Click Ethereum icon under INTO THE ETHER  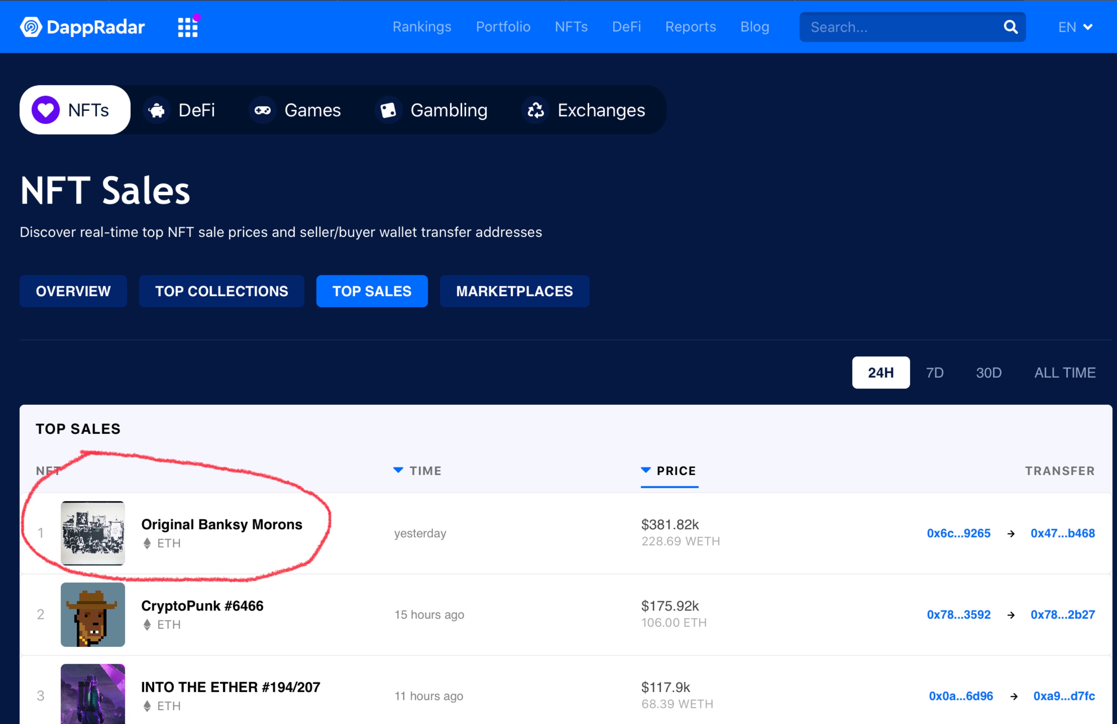[x=147, y=706]
